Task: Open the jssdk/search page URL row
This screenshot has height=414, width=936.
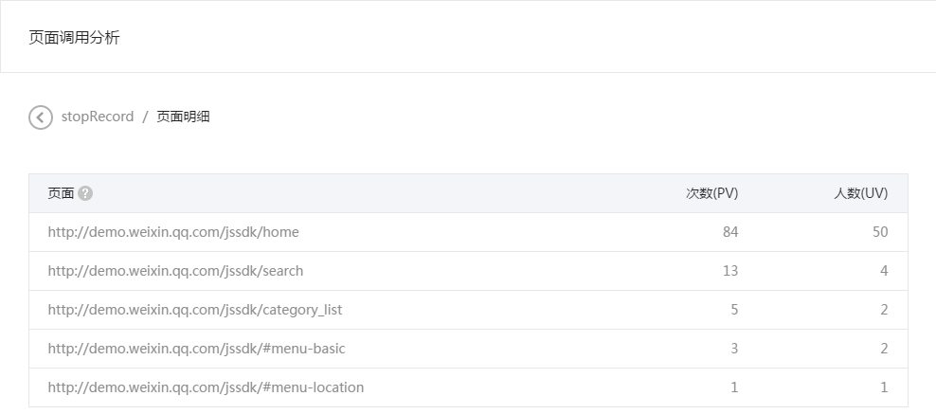Action: click(x=468, y=271)
